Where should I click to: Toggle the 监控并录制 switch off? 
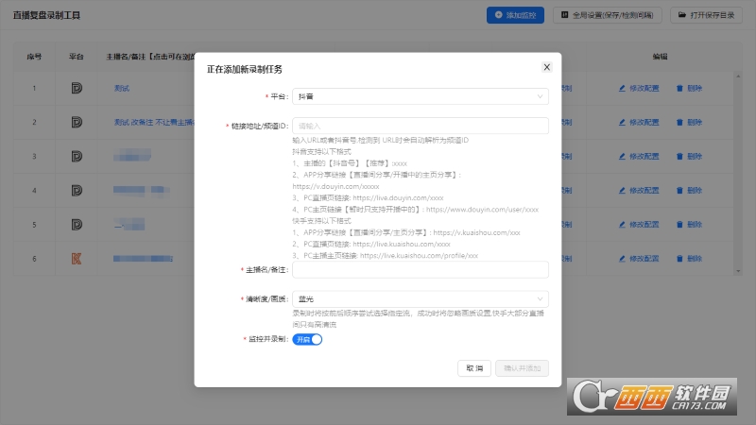pyautogui.click(x=307, y=339)
